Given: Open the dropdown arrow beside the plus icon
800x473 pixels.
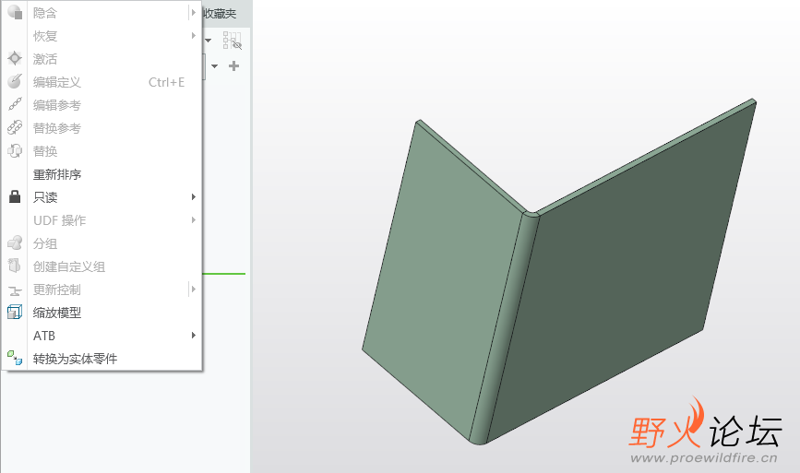Looking at the screenshot, I should pyautogui.click(x=214, y=66).
